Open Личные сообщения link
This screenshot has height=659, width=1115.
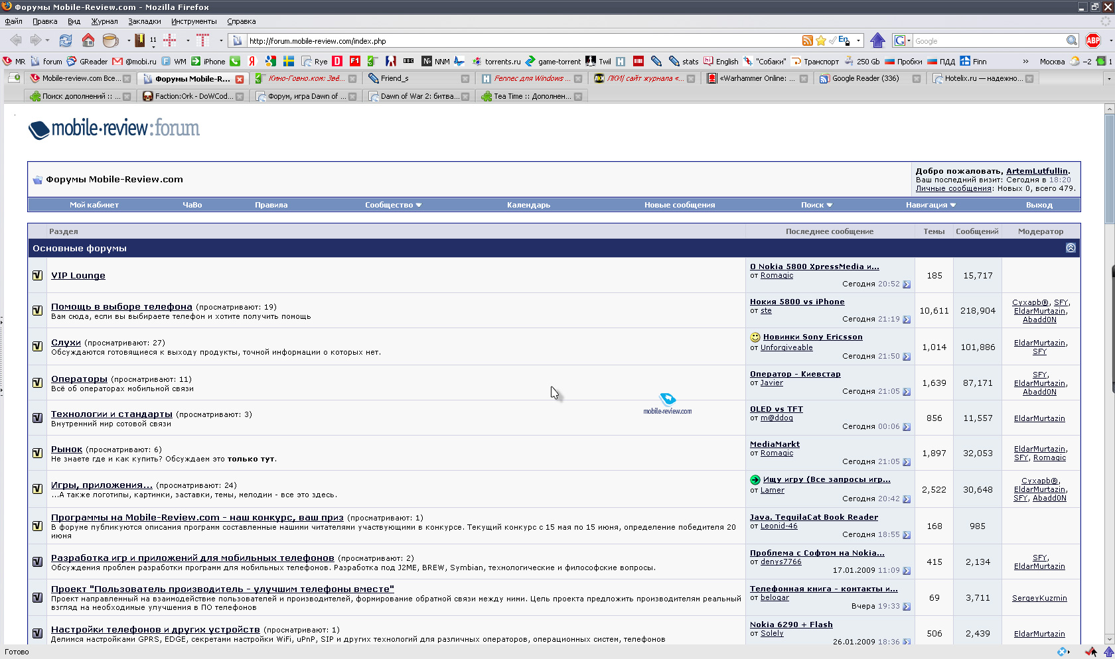954,188
